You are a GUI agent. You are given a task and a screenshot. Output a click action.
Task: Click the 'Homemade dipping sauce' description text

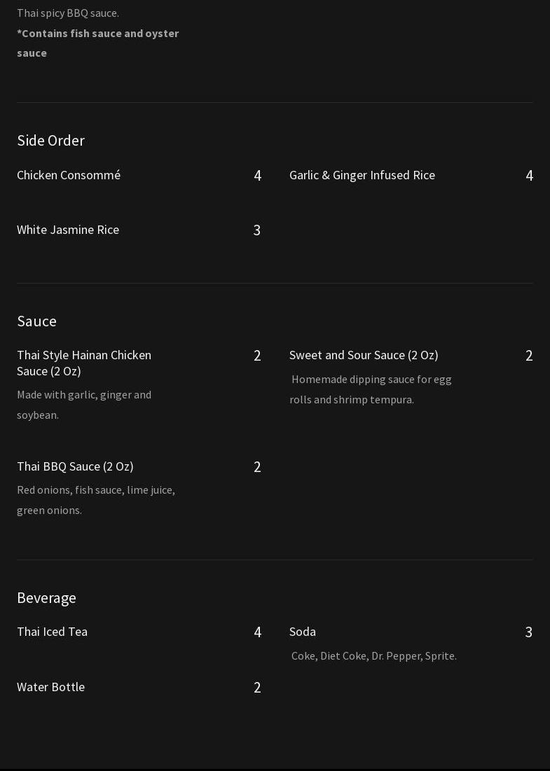(x=371, y=389)
